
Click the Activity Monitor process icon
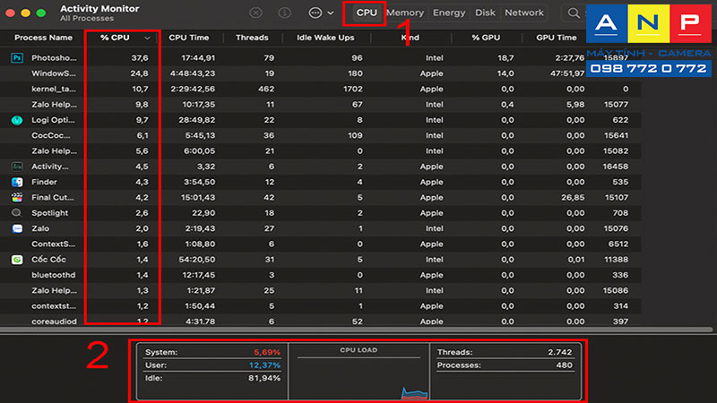(x=17, y=167)
